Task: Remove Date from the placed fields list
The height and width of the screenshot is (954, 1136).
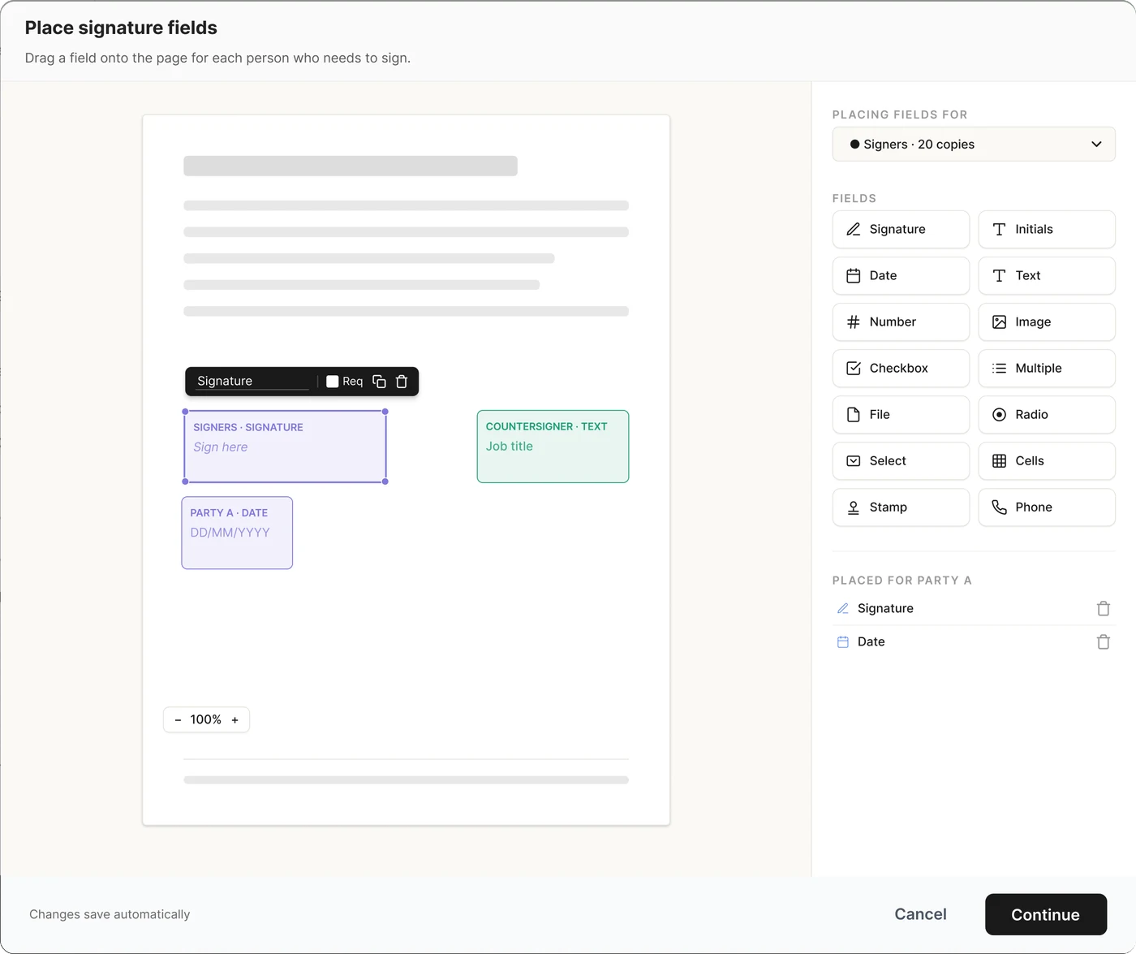Action: click(1104, 642)
